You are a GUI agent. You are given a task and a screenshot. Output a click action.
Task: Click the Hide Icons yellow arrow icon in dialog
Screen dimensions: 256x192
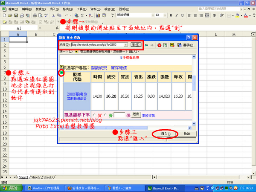(172, 45)
